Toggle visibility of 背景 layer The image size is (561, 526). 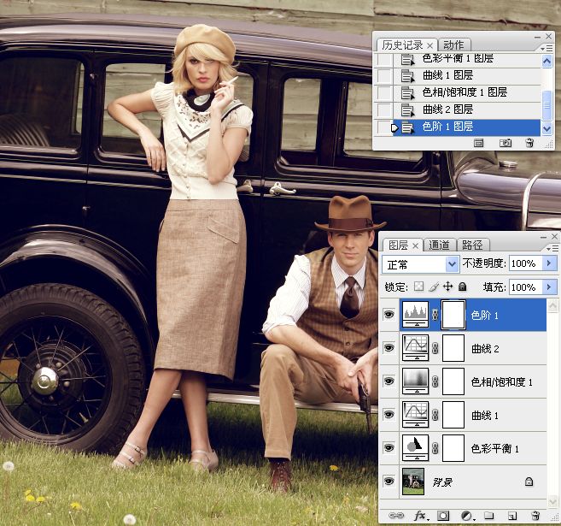pos(389,481)
